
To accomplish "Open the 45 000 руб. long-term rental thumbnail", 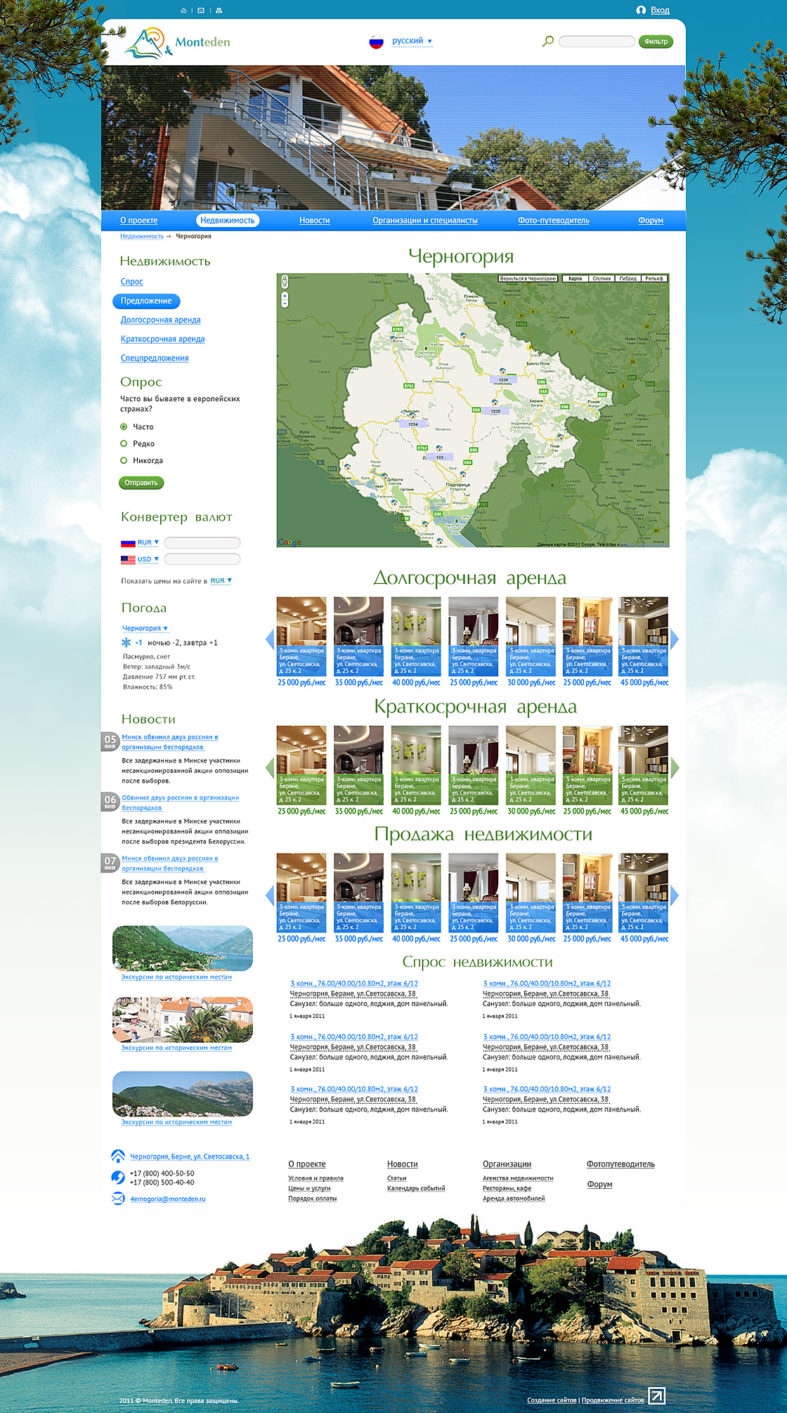I will coord(644,637).
